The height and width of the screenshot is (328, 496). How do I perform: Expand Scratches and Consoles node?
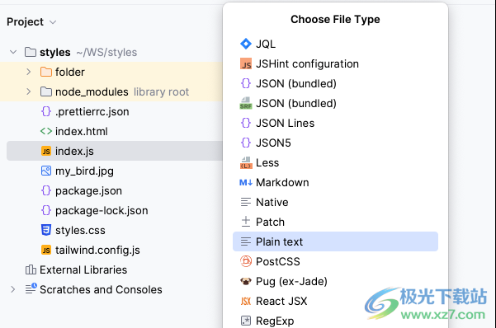click(12, 289)
